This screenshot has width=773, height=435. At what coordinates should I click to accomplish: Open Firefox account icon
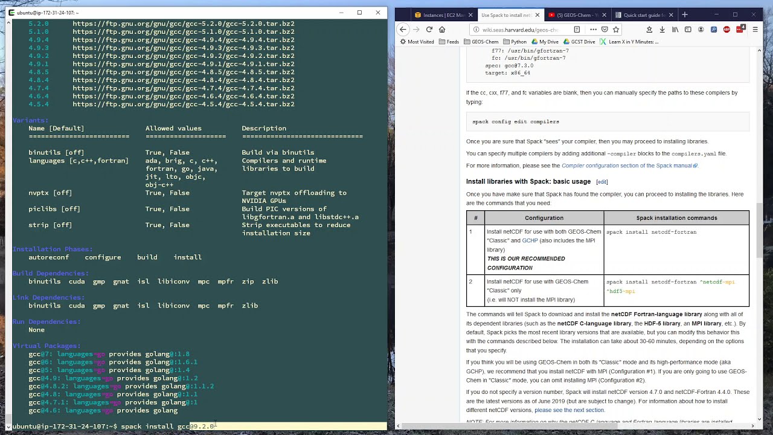(x=701, y=30)
